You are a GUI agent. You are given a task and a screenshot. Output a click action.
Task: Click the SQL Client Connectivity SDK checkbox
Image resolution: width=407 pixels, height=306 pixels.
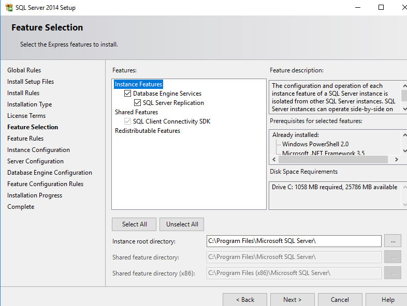(x=127, y=121)
